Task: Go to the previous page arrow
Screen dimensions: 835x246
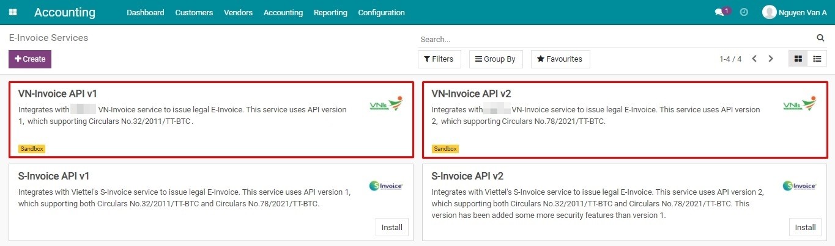Action: pyautogui.click(x=754, y=59)
